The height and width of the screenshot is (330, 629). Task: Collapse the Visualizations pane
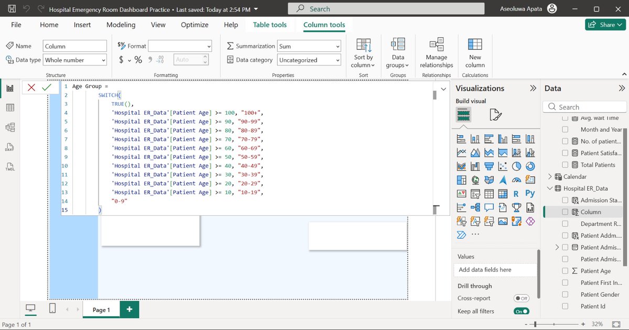coord(533,88)
